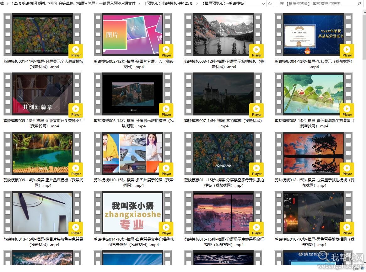The width and height of the screenshot is (366, 272).
Task: Open video thumbnail 剪映模板016 黑色背景散发相册
Action: 314,212
